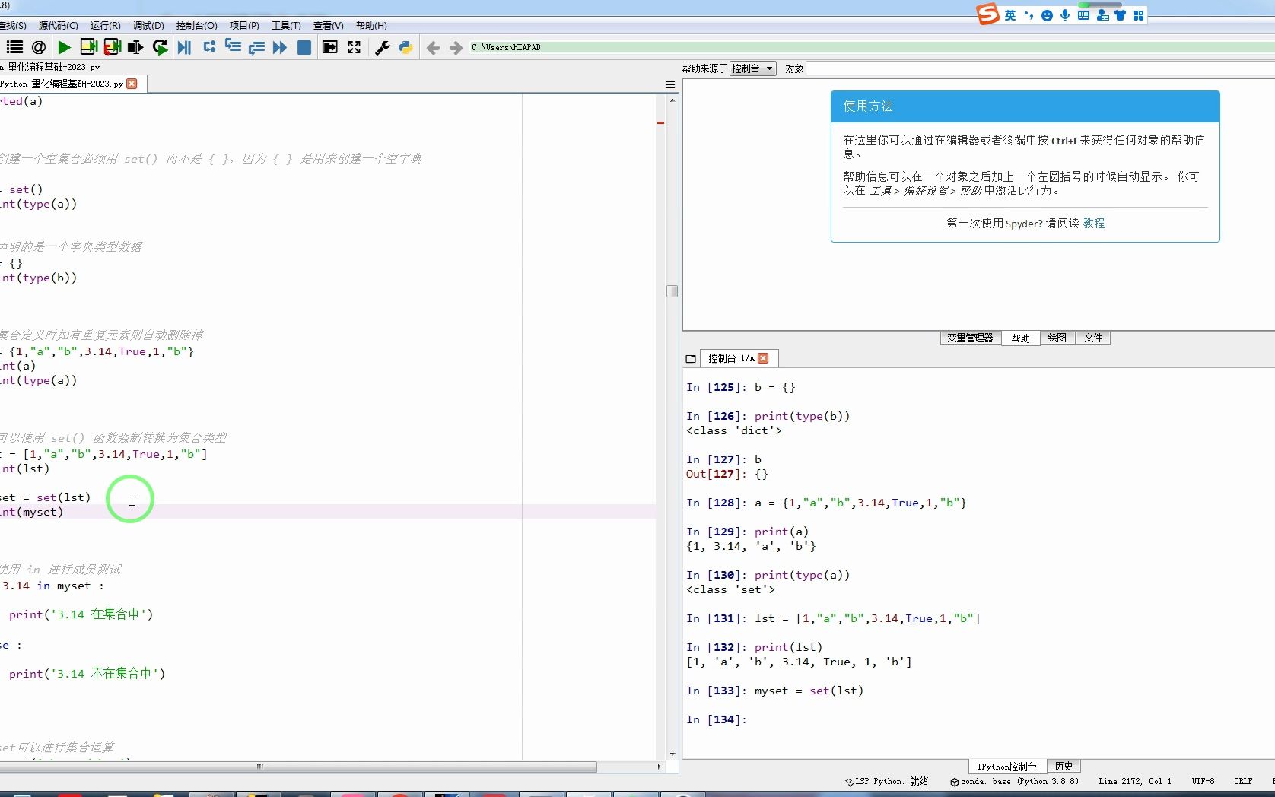The height and width of the screenshot is (797, 1275).
Task: Open the 运行(R) menu
Action: [x=105, y=25]
